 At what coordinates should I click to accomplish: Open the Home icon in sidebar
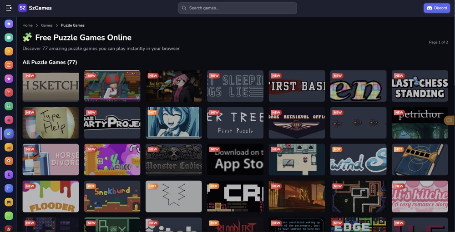click(x=9, y=24)
